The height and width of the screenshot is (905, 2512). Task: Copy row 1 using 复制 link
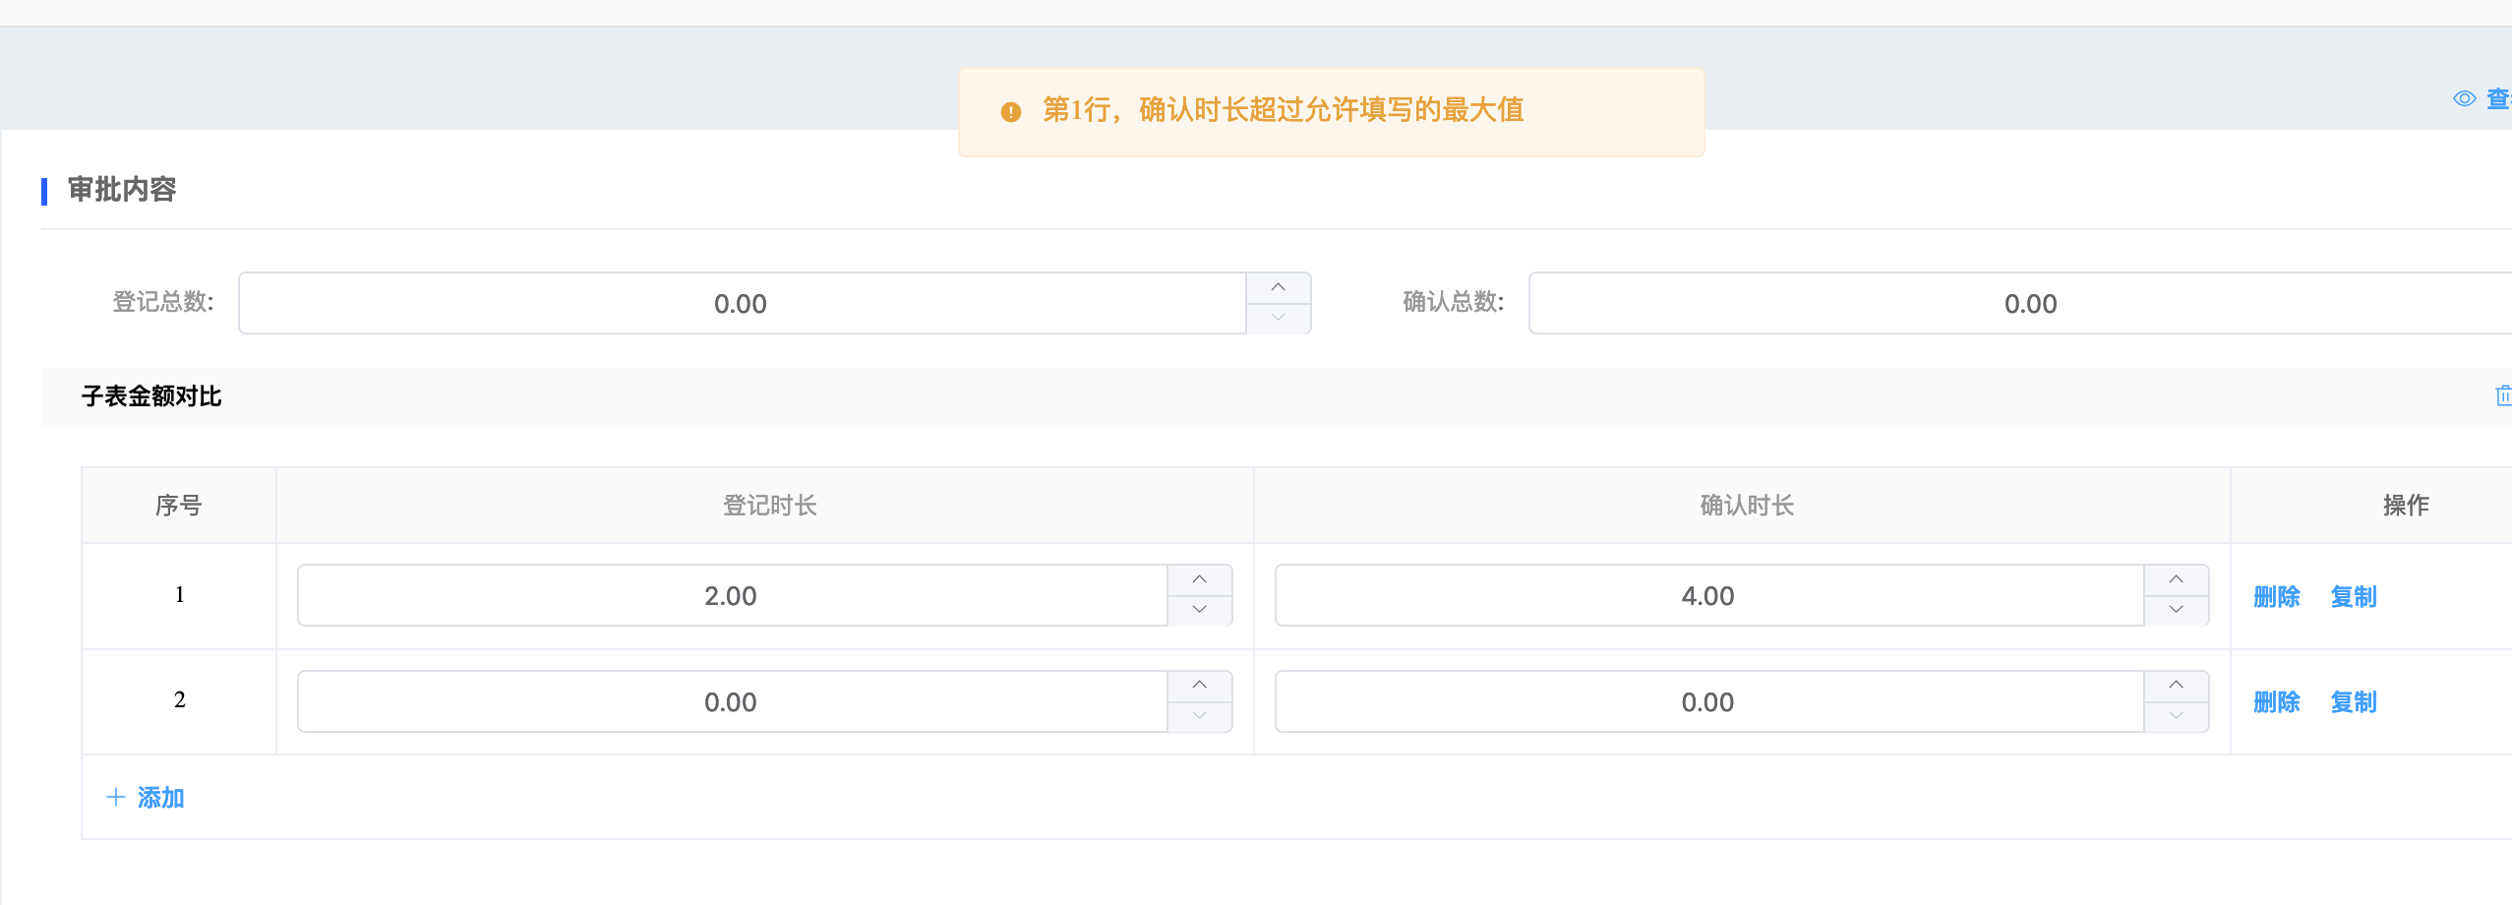pos(2353,596)
